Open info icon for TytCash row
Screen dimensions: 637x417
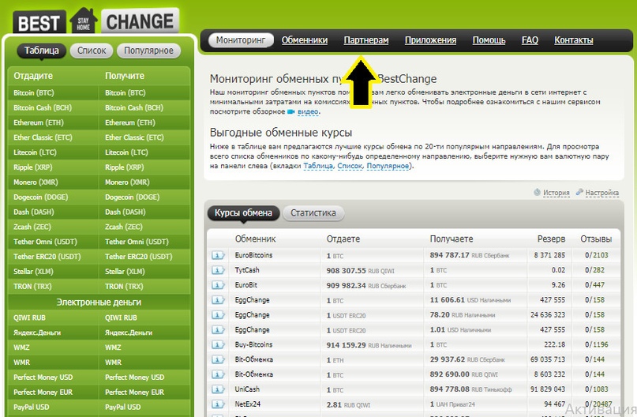(x=218, y=270)
